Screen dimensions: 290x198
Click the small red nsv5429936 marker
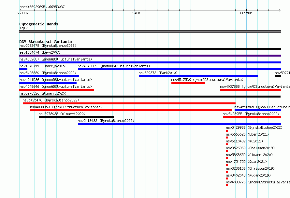[227, 131]
